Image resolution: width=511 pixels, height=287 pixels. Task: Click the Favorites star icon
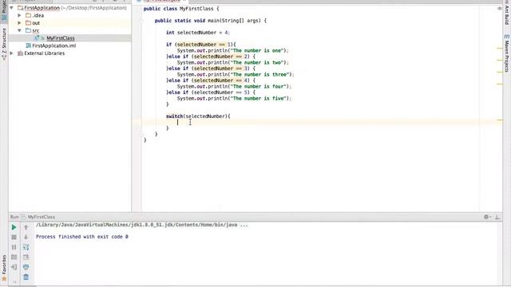[x=4, y=278]
